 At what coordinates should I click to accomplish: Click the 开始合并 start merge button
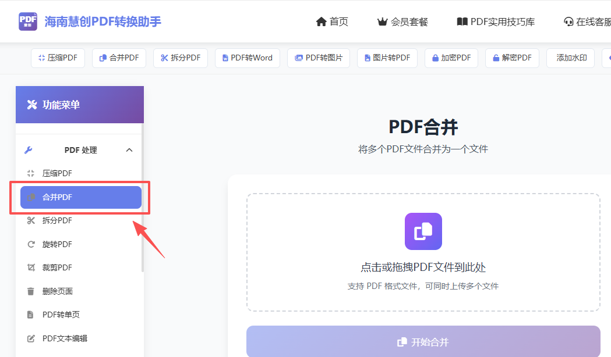point(423,341)
